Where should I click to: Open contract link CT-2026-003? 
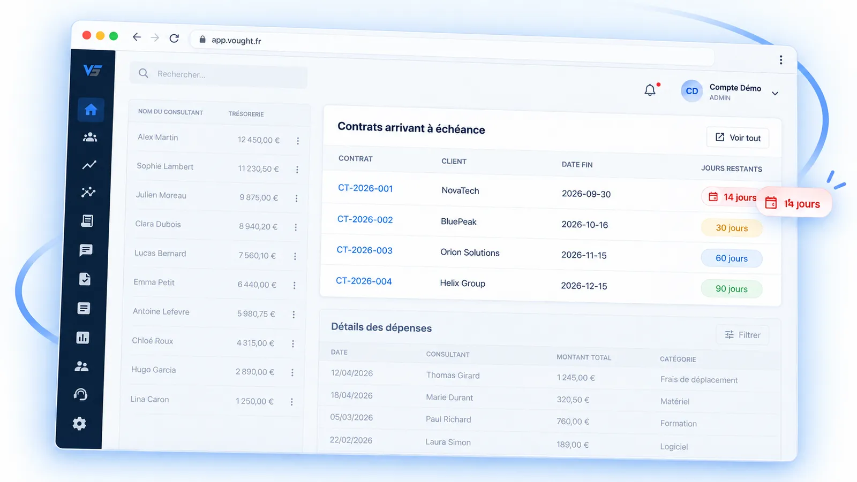tap(364, 250)
